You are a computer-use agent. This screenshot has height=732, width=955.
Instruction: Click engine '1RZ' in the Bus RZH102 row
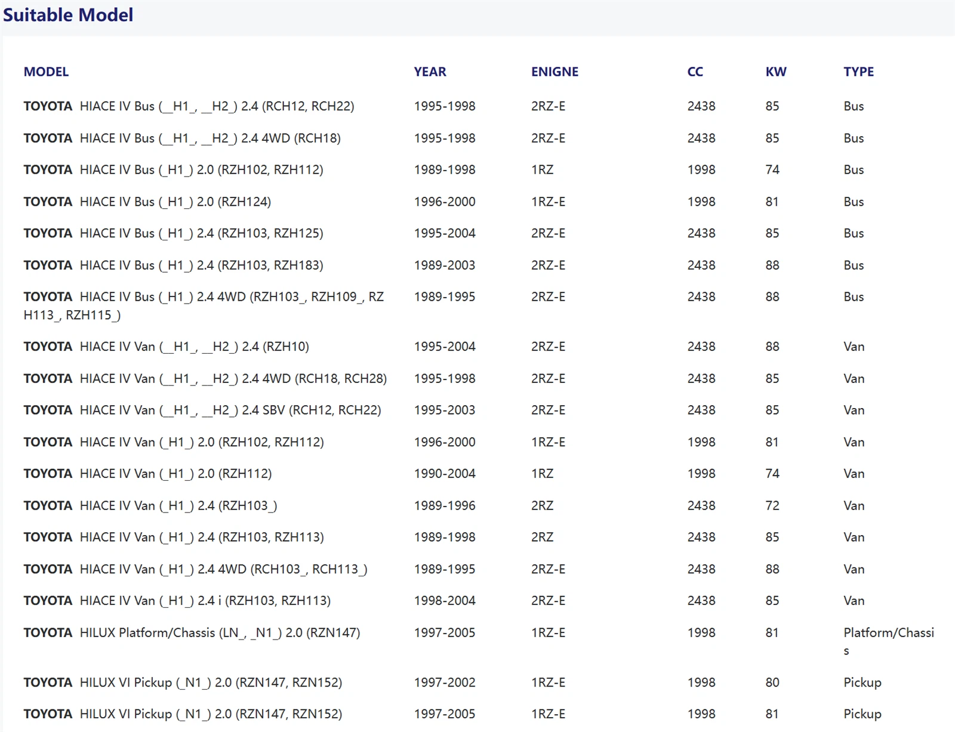(542, 170)
